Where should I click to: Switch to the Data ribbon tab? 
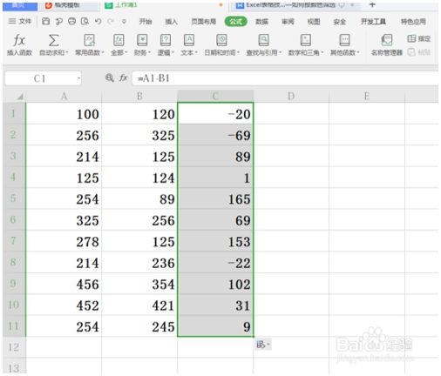click(261, 22)
